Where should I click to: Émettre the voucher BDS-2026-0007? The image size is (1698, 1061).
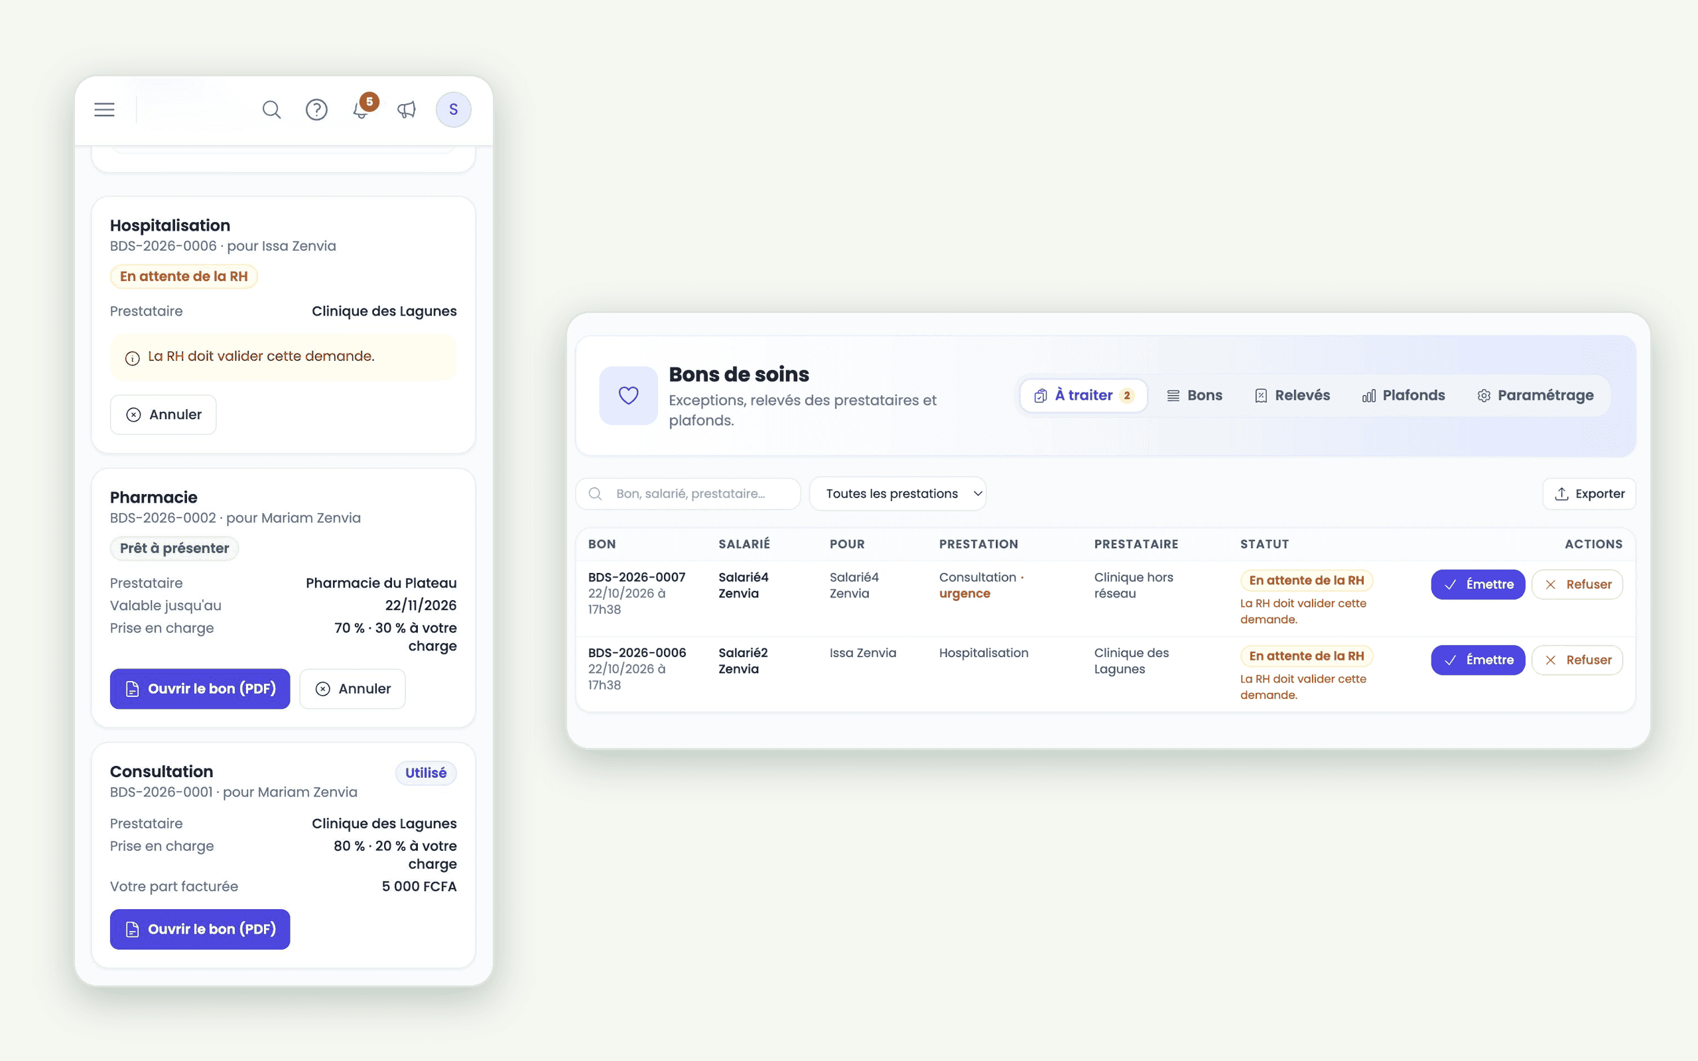coord(1478,584)
